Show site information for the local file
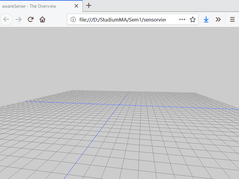The image size is (239, 179). pos(73,20)
